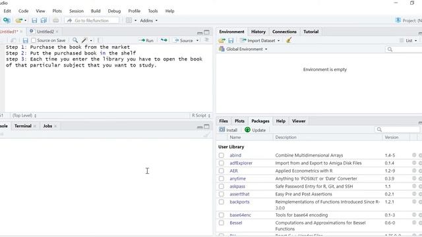Check the AER package checkbox
The width and height of the screenshot is (422, 237).
tap(222, 171)
